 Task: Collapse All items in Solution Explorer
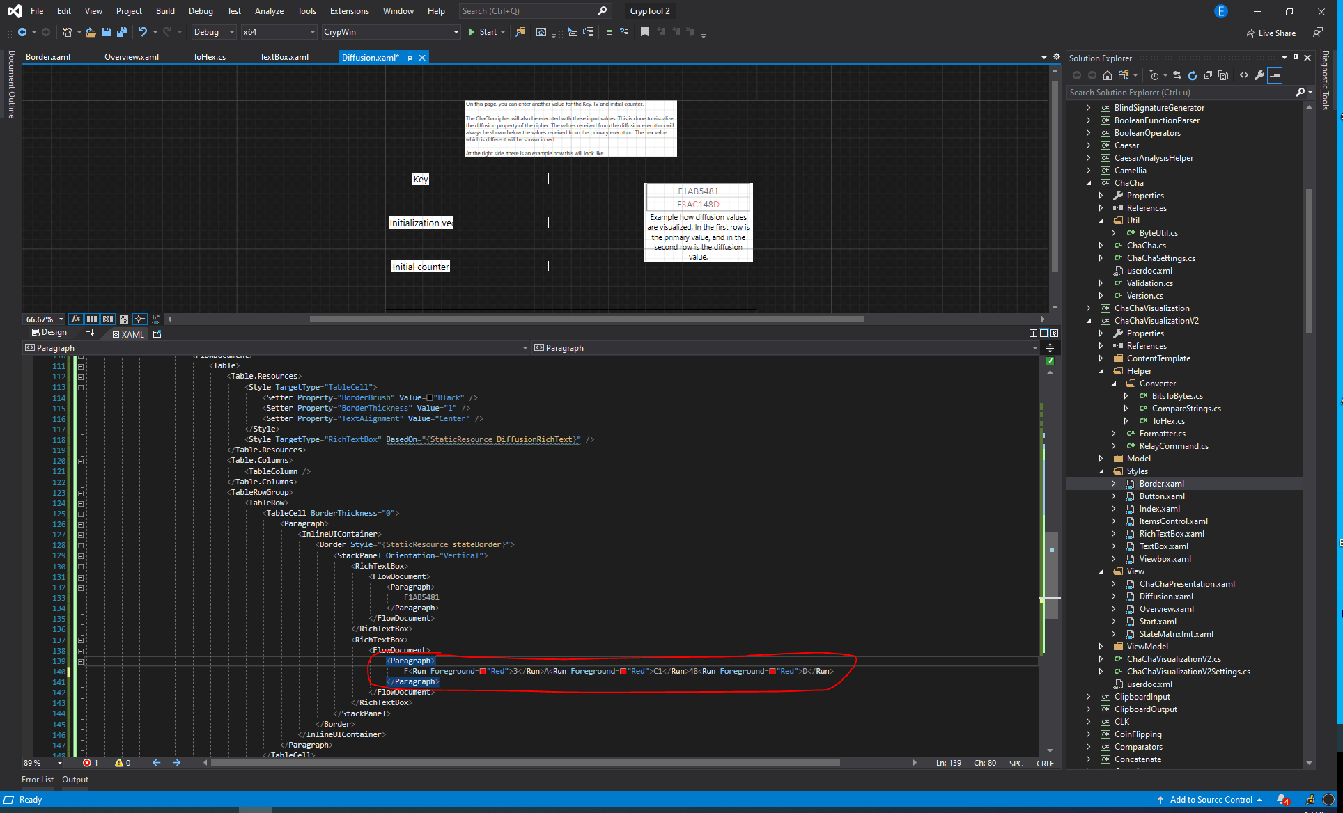[x=1209, y=75]
